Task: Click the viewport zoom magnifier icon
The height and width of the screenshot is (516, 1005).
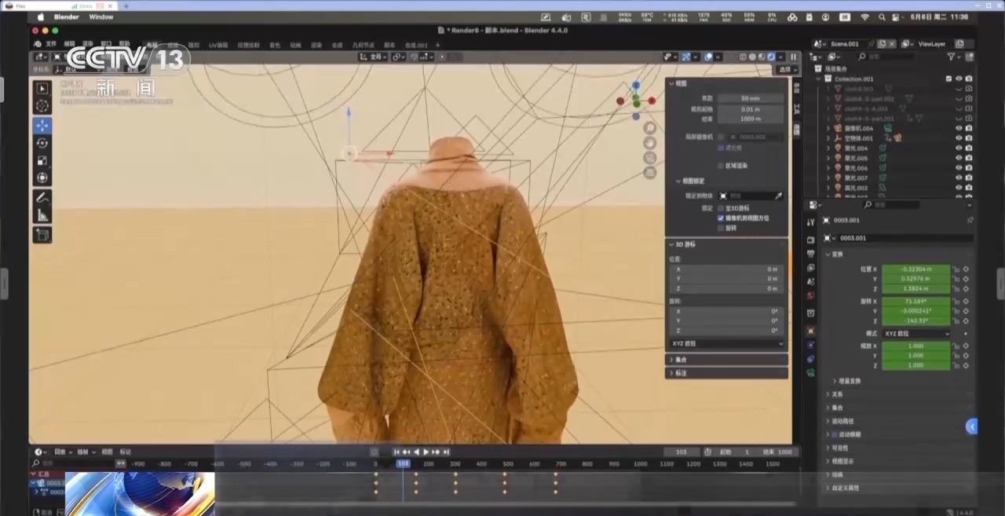Action: 650,128
